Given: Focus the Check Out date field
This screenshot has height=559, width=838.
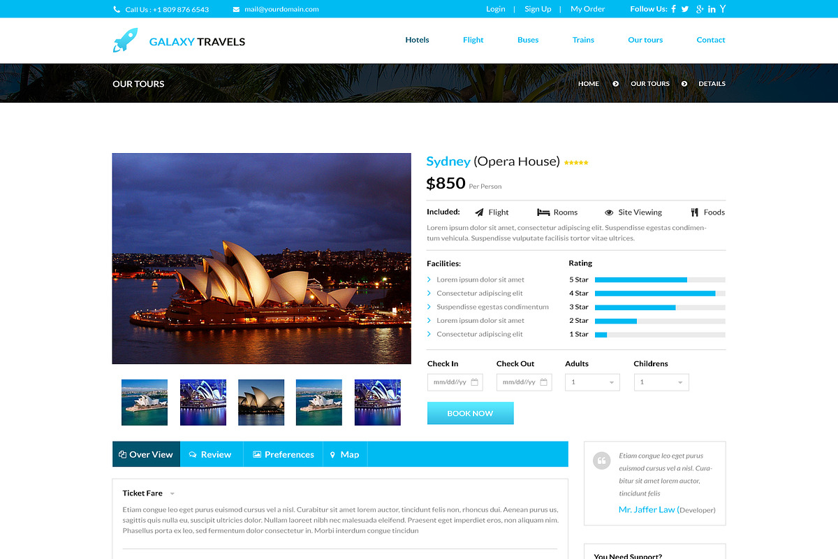Looking at the screenshot, I should tap(524, 382).
